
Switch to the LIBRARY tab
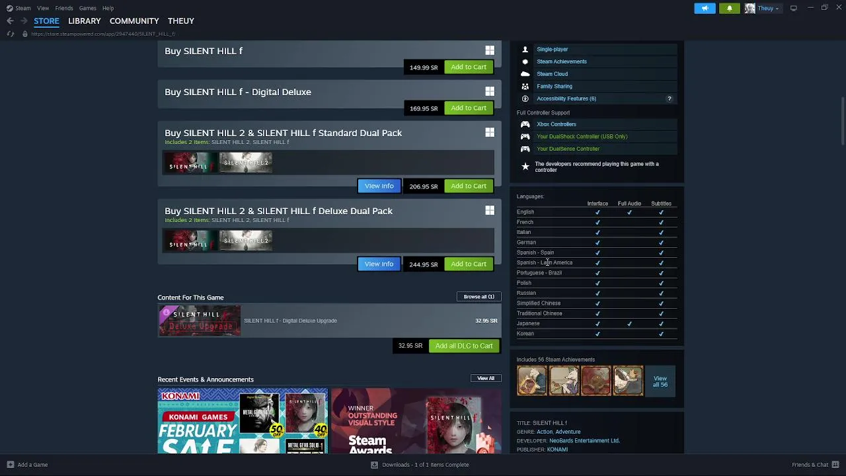coord(85,21)
